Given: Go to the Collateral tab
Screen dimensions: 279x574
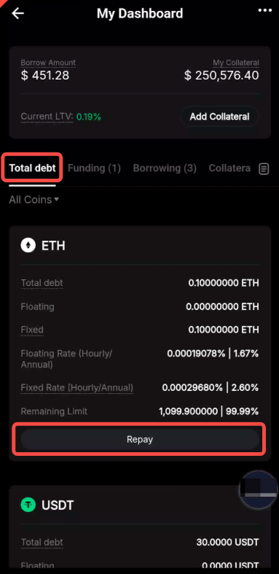Looking at the screenshot, I should 229,168.
